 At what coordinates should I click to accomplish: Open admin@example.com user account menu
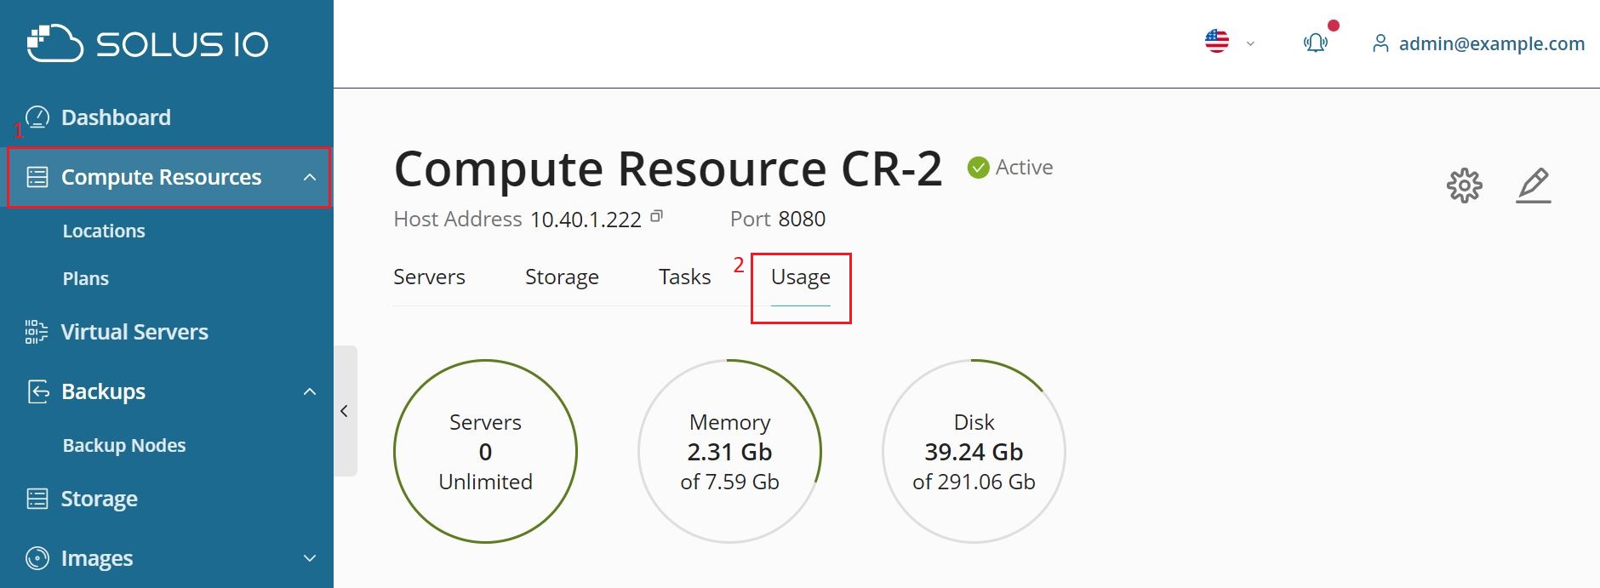click(1479, 43)
